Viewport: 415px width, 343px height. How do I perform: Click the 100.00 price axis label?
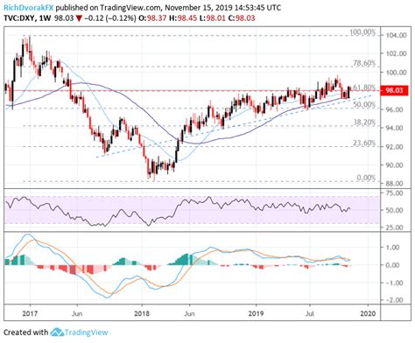(x=396, y=73)
